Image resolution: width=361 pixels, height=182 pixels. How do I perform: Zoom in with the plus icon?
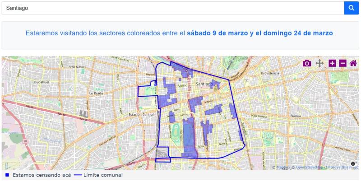[332, 63]
